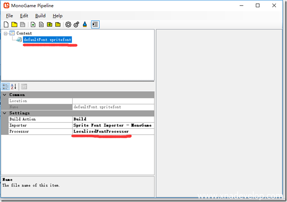Collapse the Common property section
Screen dimensions: 287x202
pyautogui.click(x=5, y=95)
